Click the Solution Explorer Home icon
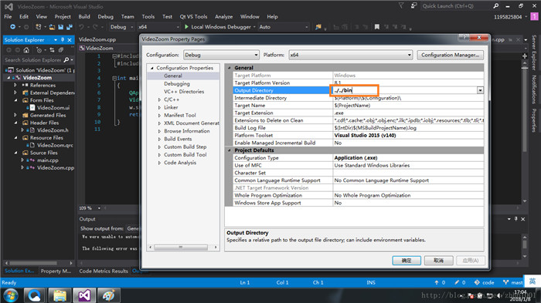Screen dimensions: 541x303 [26, 50]
